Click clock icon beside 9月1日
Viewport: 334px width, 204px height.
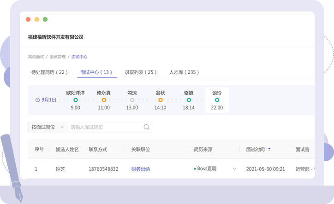coord(37,100)
